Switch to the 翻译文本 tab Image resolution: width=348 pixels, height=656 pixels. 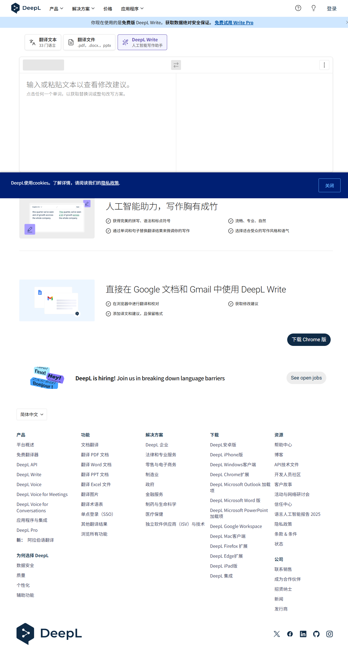pyautogui.click(x=43, y=42)
